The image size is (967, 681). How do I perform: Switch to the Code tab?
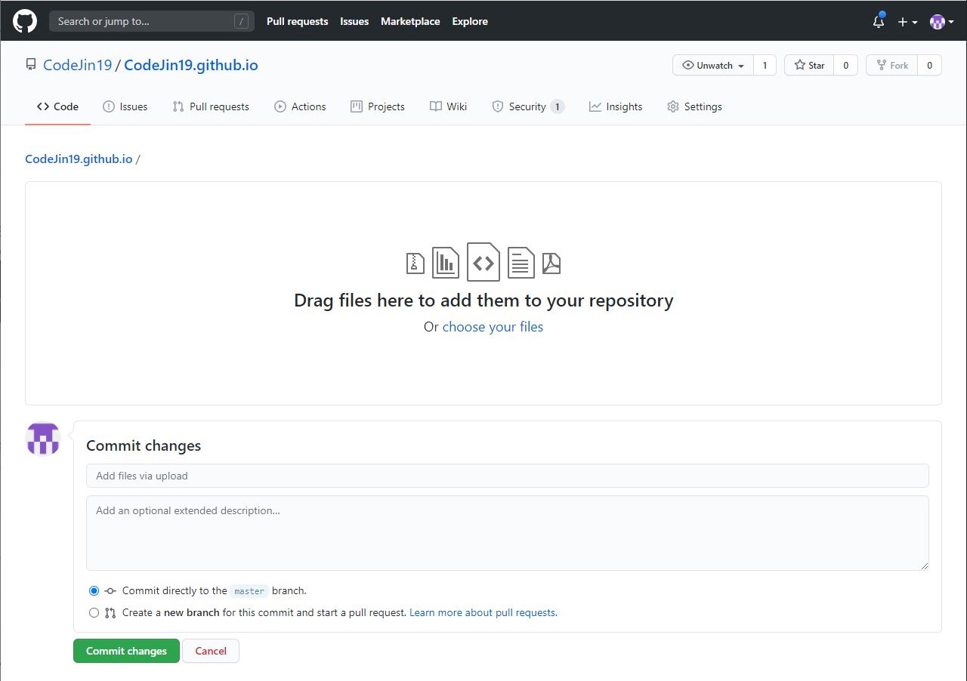pyautogui.click(x=57, y=106)
